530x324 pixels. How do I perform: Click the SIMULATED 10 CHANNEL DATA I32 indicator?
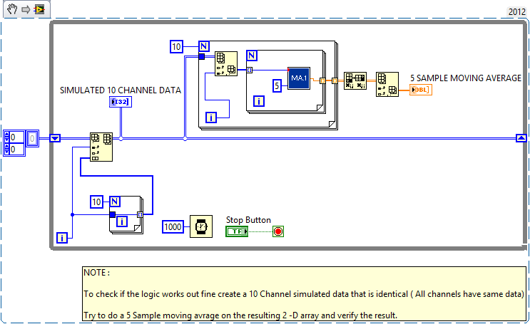point(121,102)
